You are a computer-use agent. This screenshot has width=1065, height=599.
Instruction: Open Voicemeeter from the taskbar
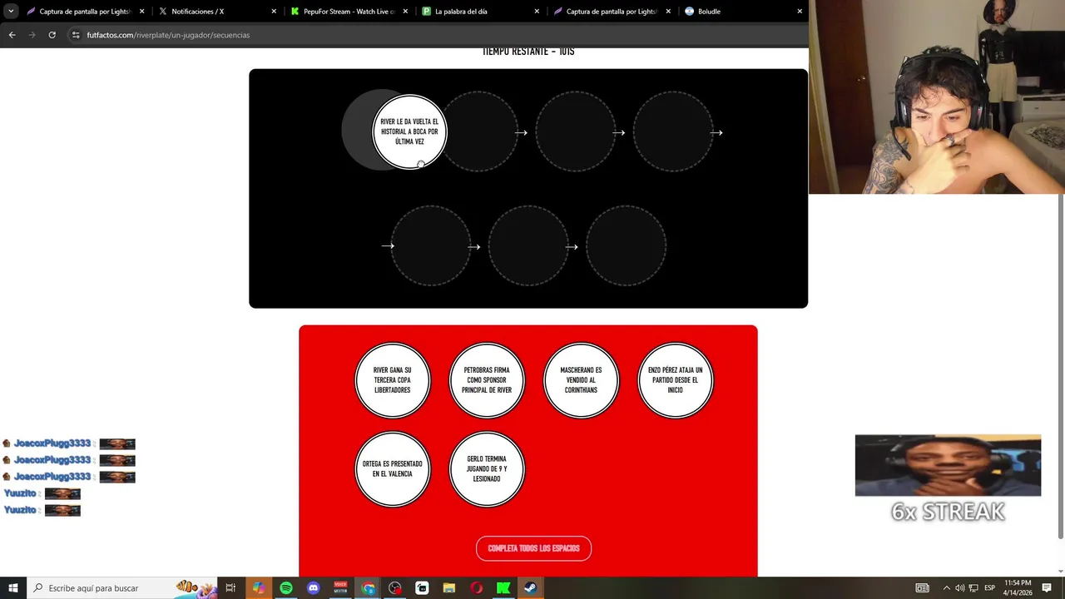340,588
